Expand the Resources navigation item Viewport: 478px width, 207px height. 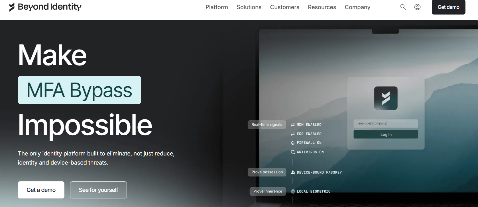[322, 7]
